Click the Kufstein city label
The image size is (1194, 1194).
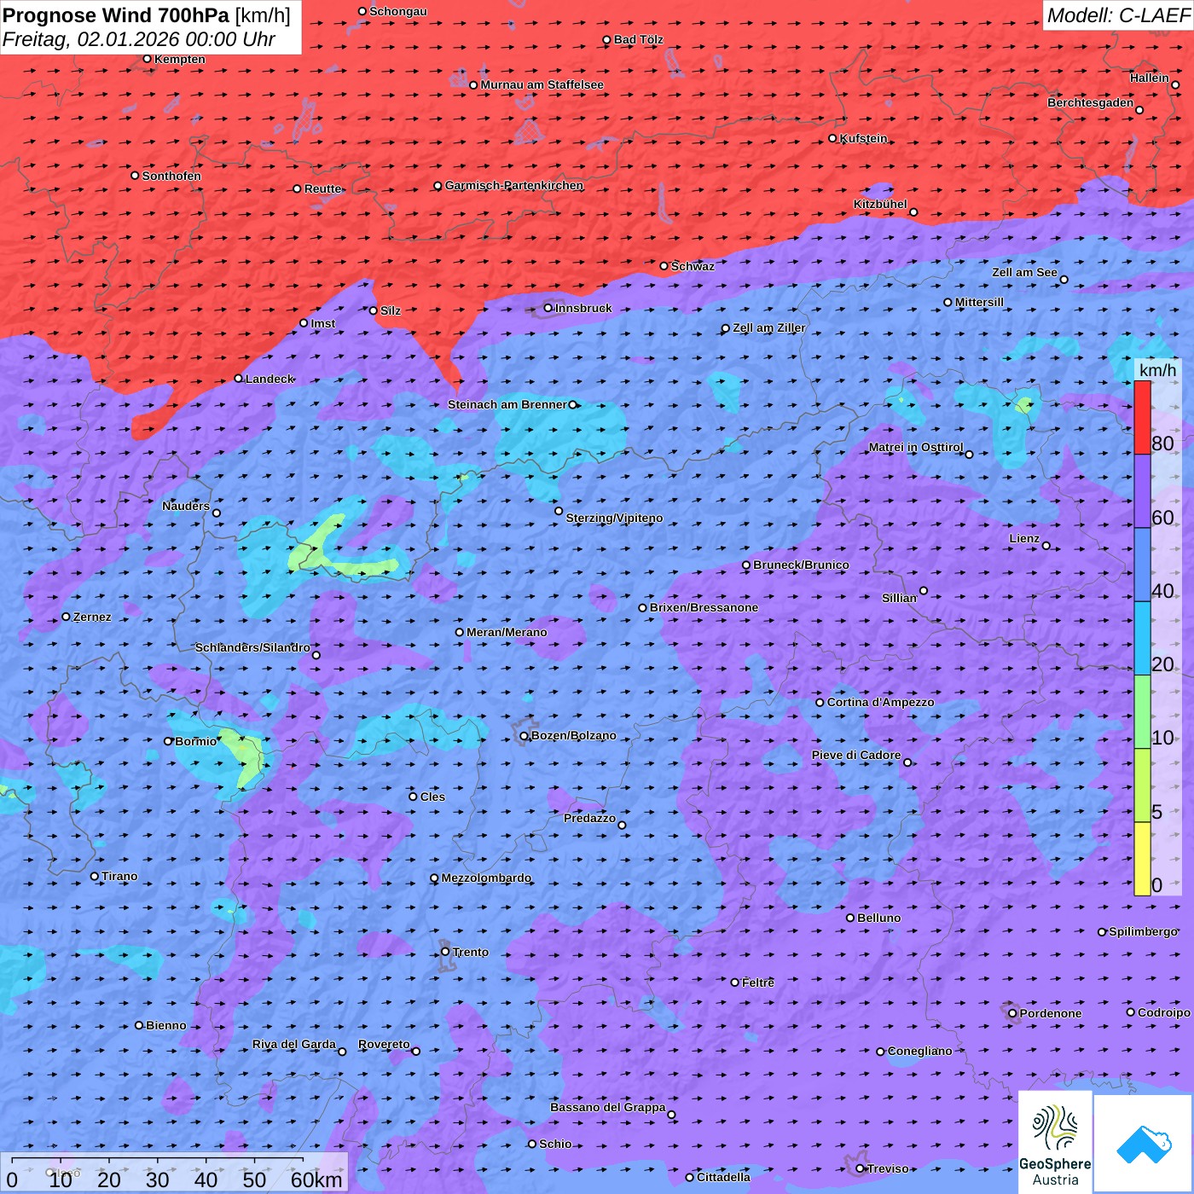[863, 138]
